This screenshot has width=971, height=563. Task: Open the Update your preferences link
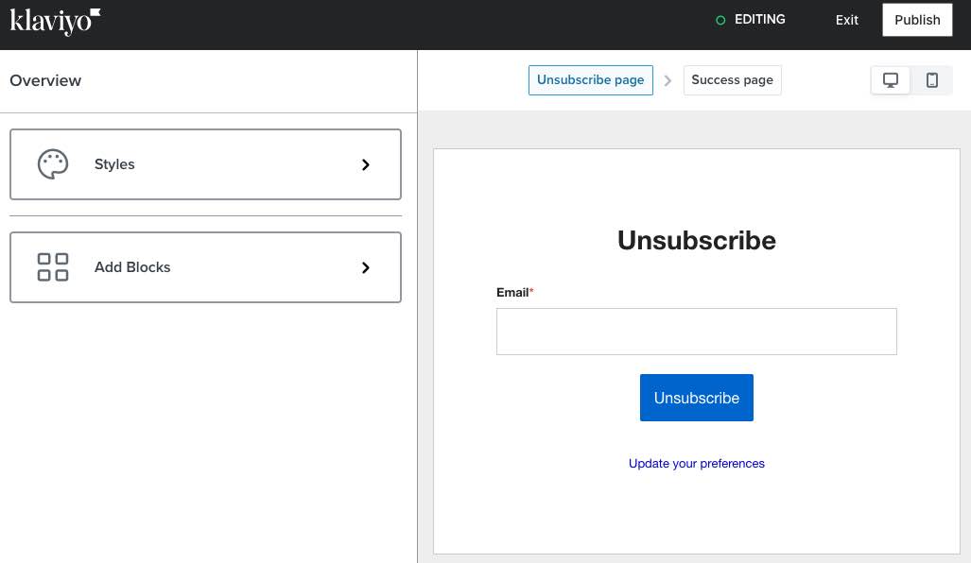point(696,463)
